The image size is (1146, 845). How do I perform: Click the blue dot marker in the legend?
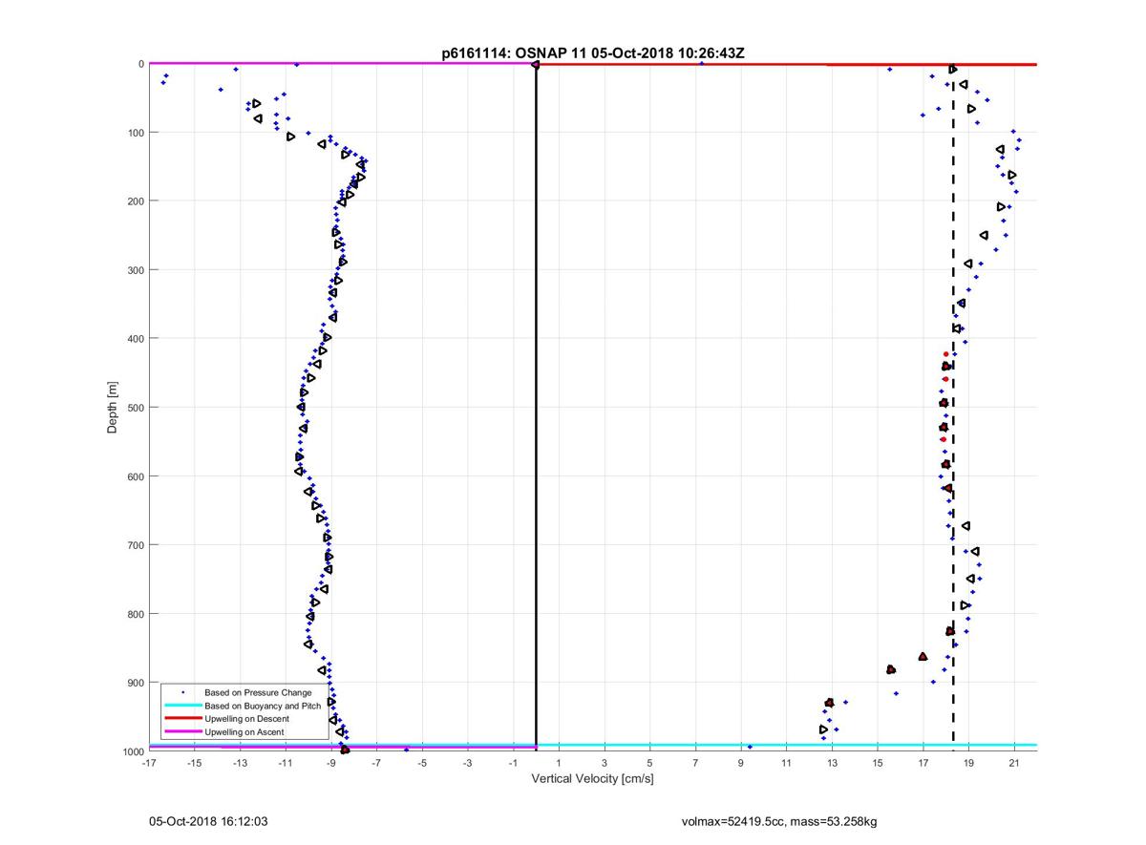point(182,692)
